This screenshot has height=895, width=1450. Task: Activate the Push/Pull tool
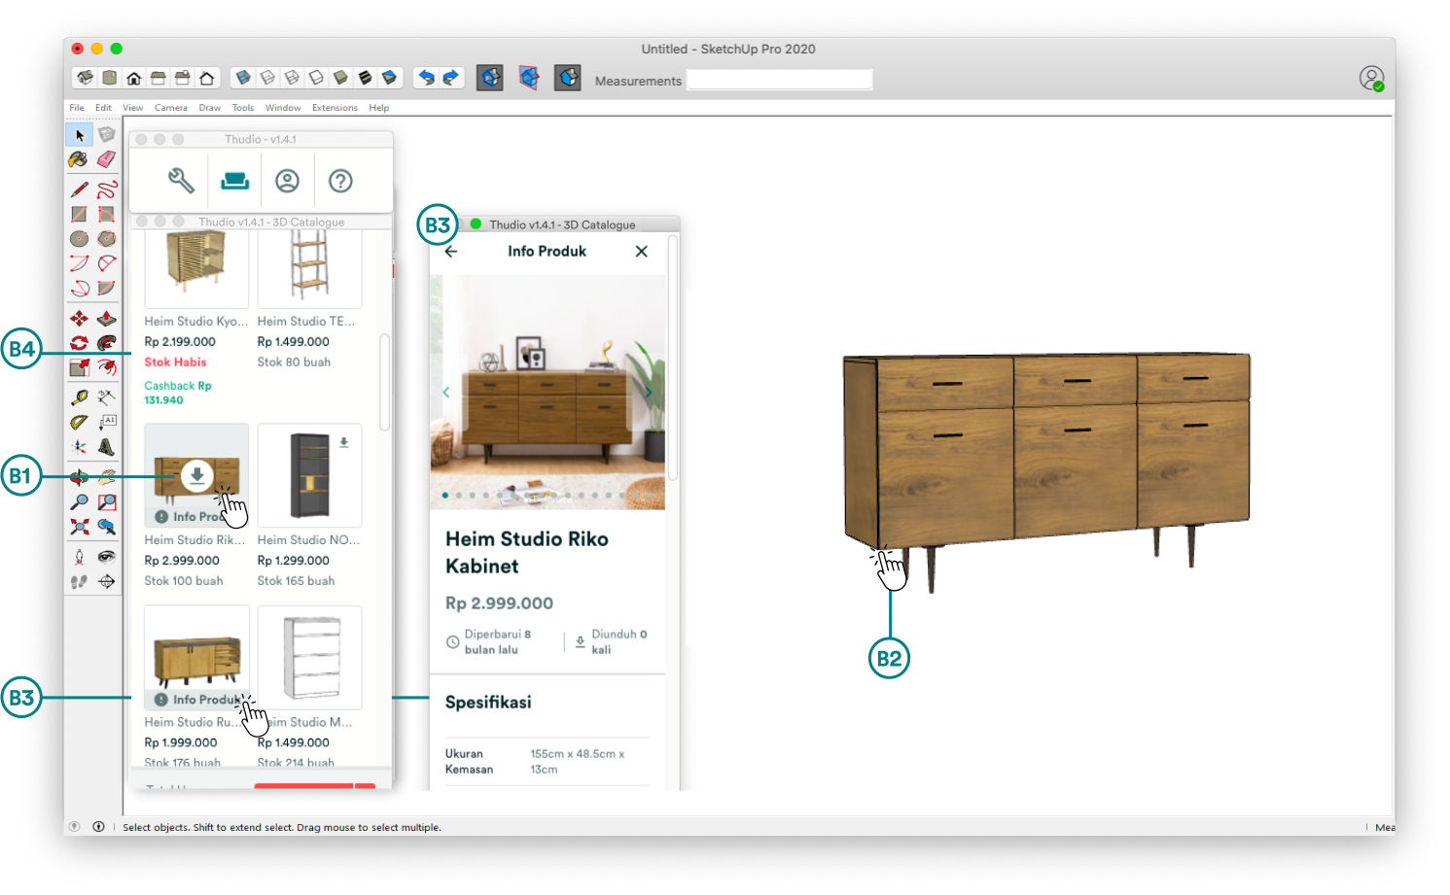click(x=107, y=319)
